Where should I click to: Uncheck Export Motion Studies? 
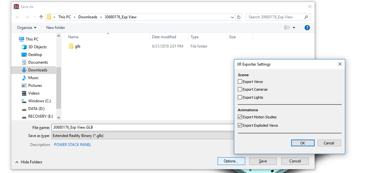(240, 117)
